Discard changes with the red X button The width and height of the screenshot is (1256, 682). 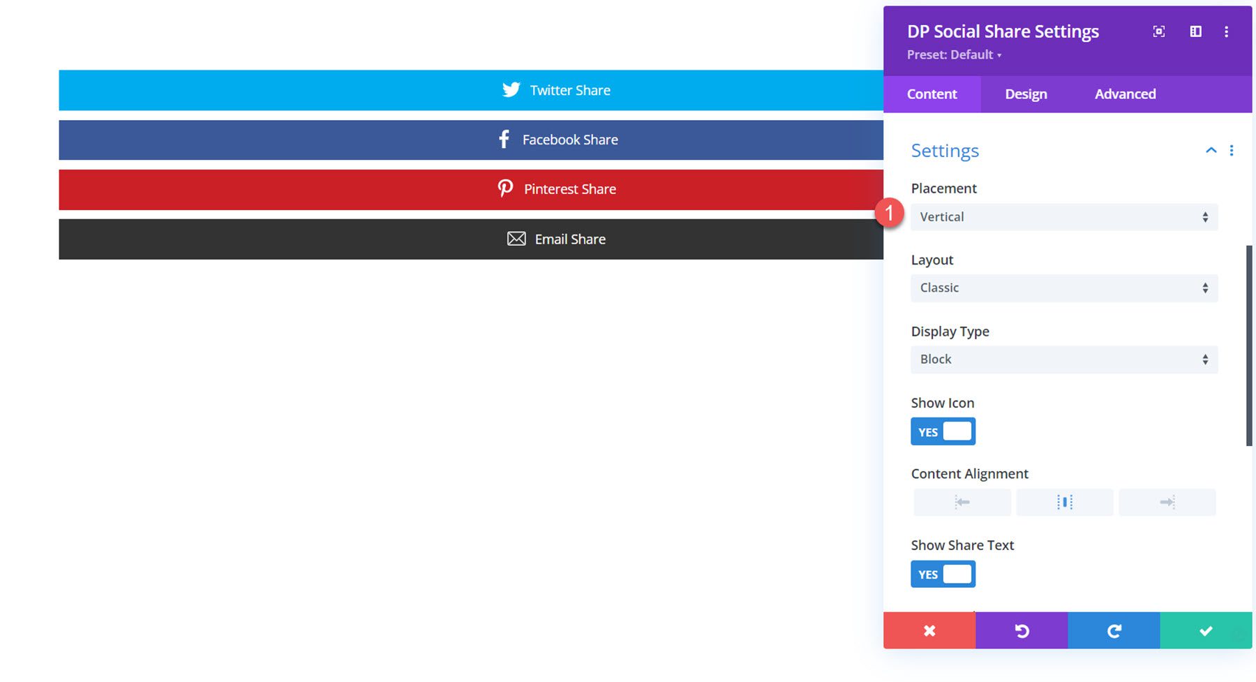(929, 630)
